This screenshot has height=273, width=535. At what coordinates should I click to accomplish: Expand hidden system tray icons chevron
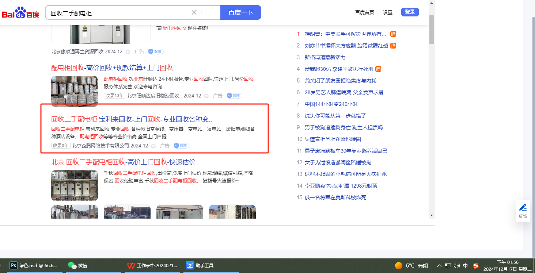point(439,266)
